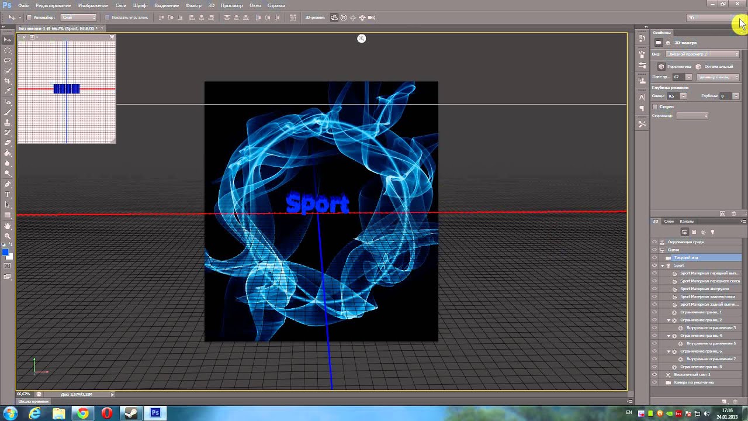Image resolution: width=748 pixels, height=421 pixels.
Task: Toggle visibility of Бесконечный свет 1
Action: tap(654, 374)
